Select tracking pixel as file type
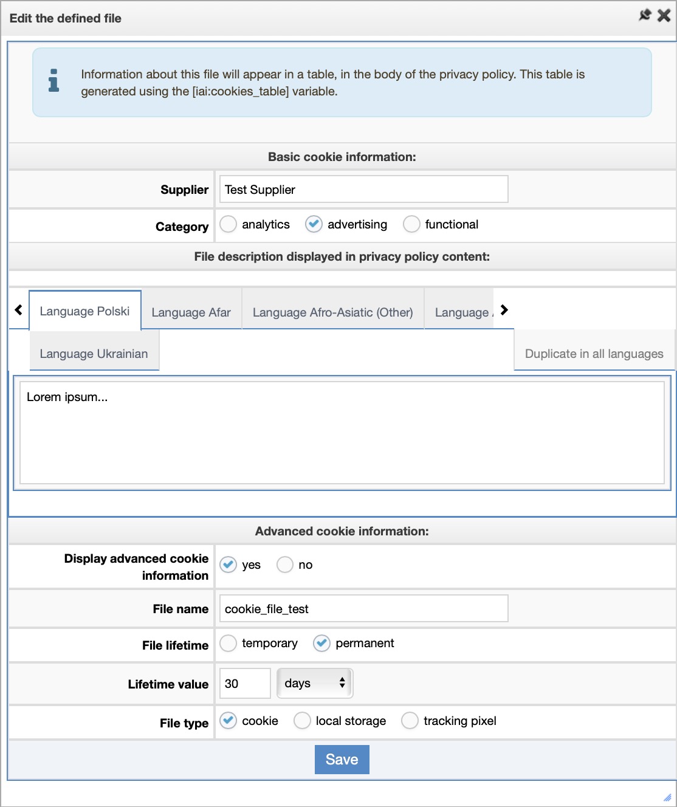The image size is (677, 807). tap(410, 721)
